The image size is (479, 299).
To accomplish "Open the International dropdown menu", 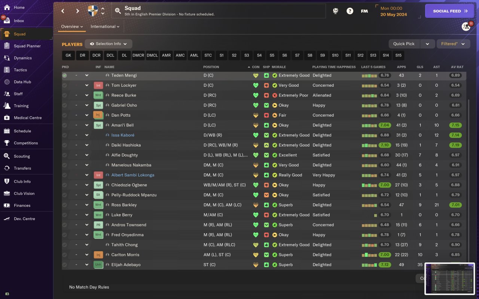I will 105,27.
